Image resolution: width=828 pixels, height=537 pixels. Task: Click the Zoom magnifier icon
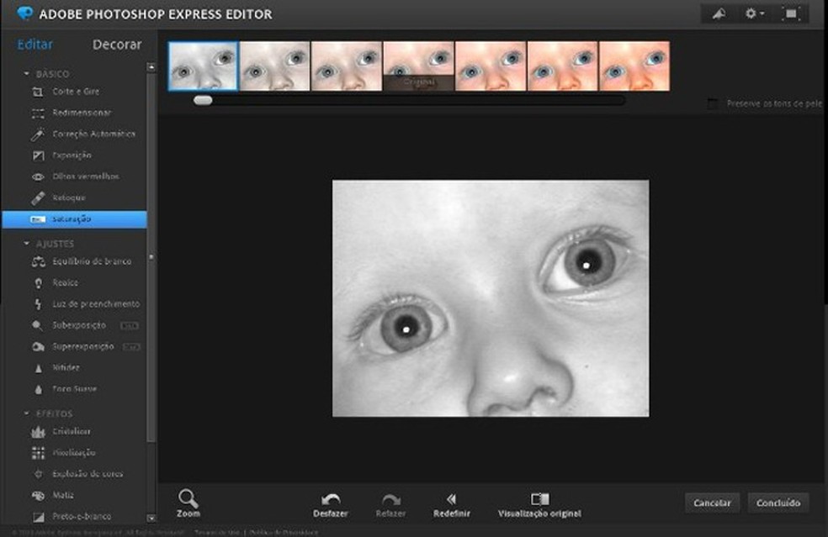click(x=188, y=502)
